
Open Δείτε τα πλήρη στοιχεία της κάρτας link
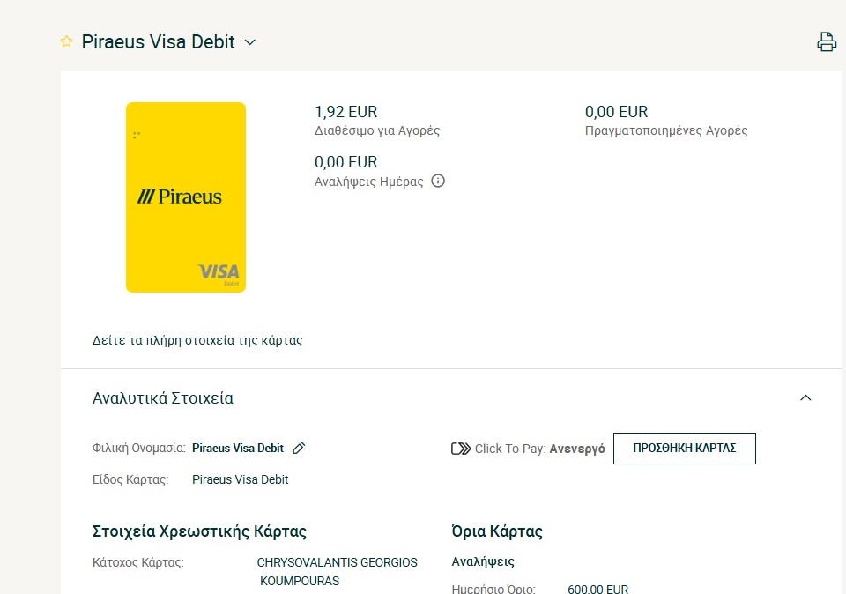click(197, 340)
